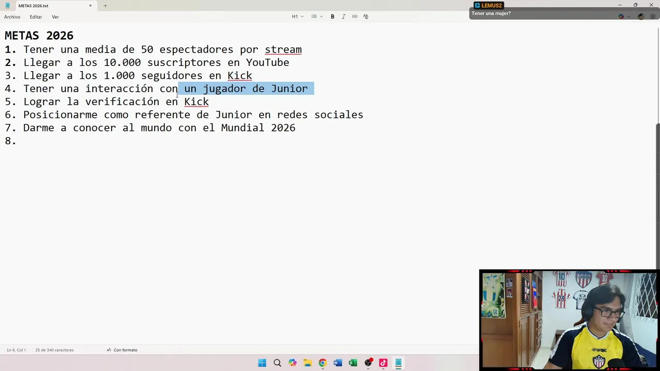Maximize or restore the Notepad window
Screen dimensions: 660x371
click(x=635, y=5)
